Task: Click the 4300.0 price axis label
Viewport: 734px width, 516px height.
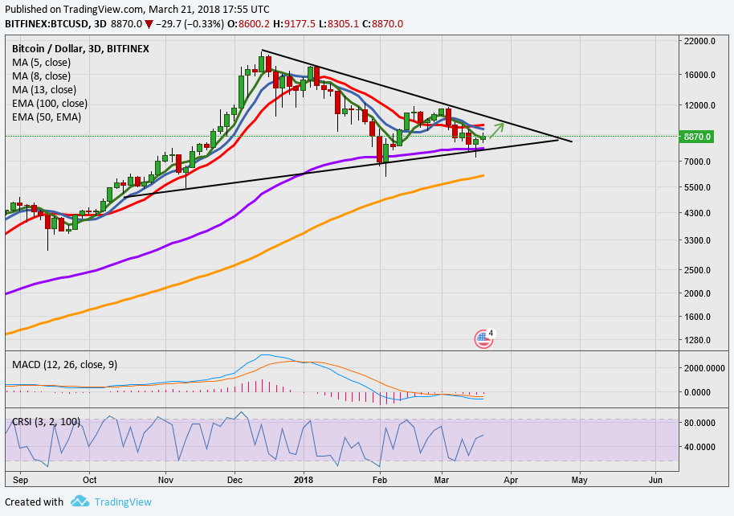Action: pyautogui.click(x=697, y=213)
